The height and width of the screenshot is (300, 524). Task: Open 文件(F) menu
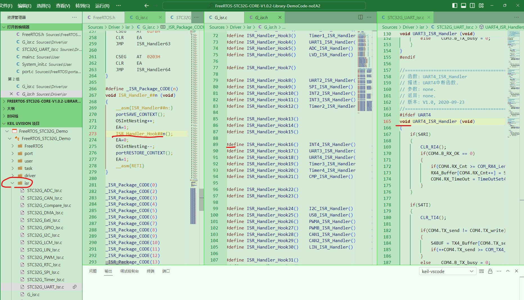click(6, 6)
